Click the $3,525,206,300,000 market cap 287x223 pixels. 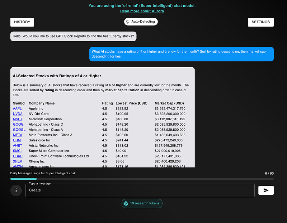(x=170, y=114)
